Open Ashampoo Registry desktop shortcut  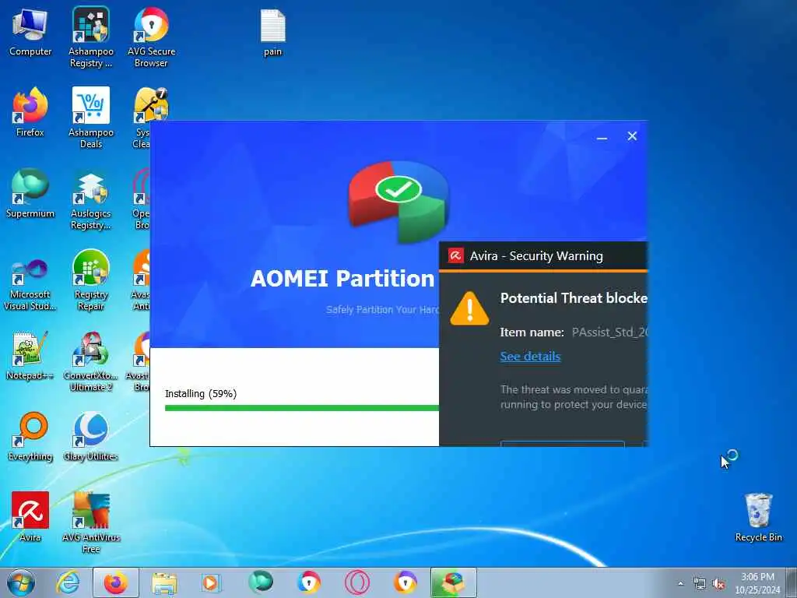point(91,37)
